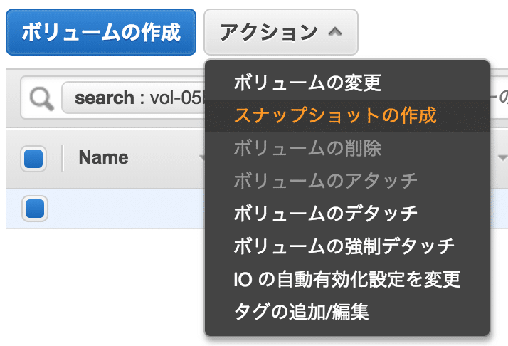Toggle the select-all checkbox in table header
508x346 pixels.
click(x=33, y=159)
